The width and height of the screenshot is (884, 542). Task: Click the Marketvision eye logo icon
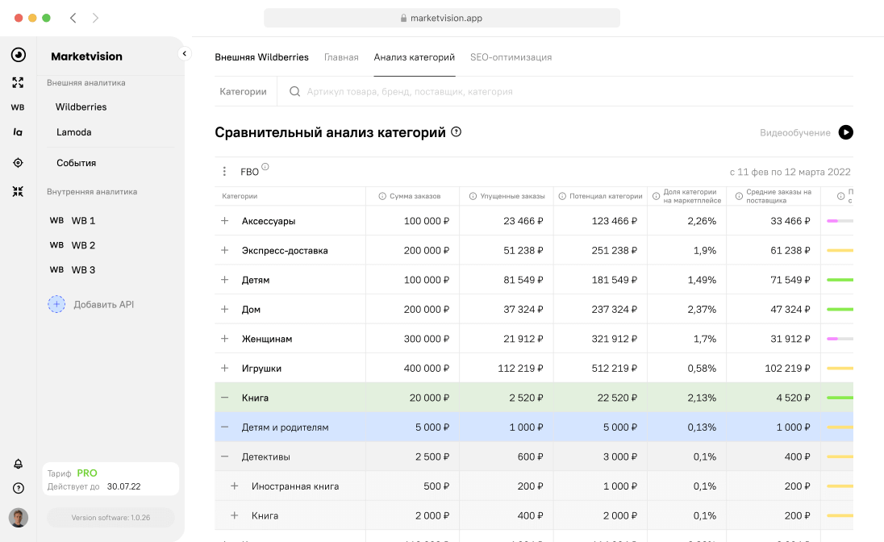point(18,55)
